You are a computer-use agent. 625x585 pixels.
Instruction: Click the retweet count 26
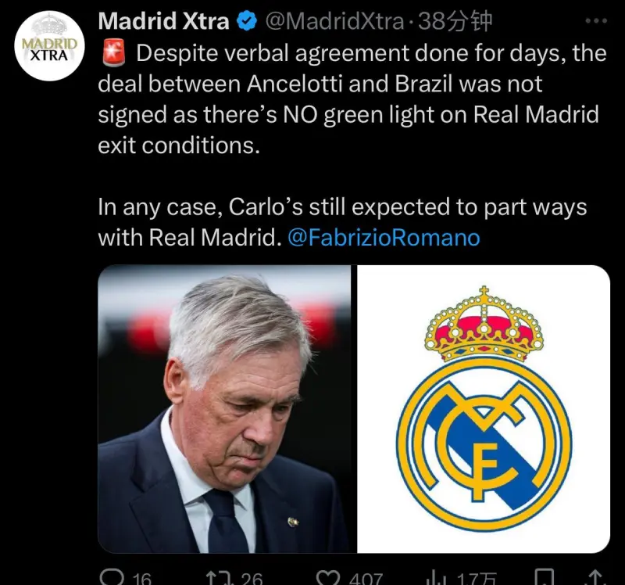252,578
